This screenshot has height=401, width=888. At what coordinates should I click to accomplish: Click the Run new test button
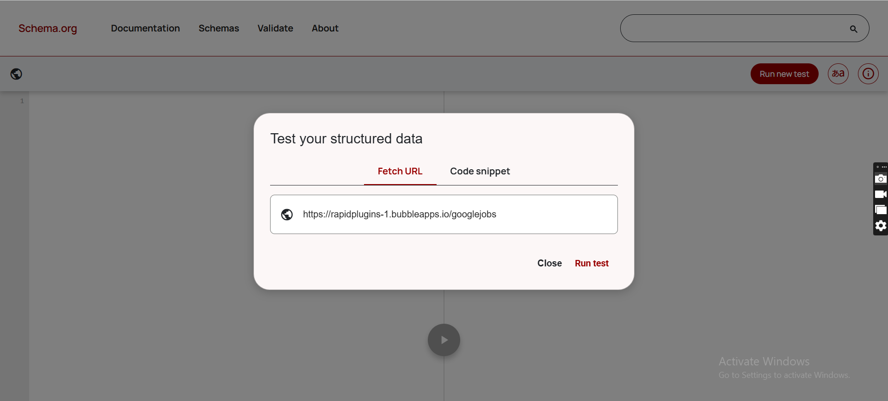click(784, 74)
